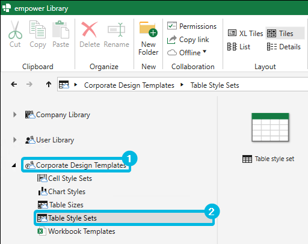Go forward with the right arrow

(29, 84)
